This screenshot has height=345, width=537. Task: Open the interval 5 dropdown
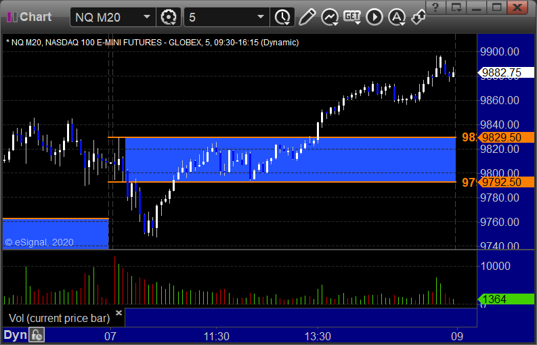point(260,17)
